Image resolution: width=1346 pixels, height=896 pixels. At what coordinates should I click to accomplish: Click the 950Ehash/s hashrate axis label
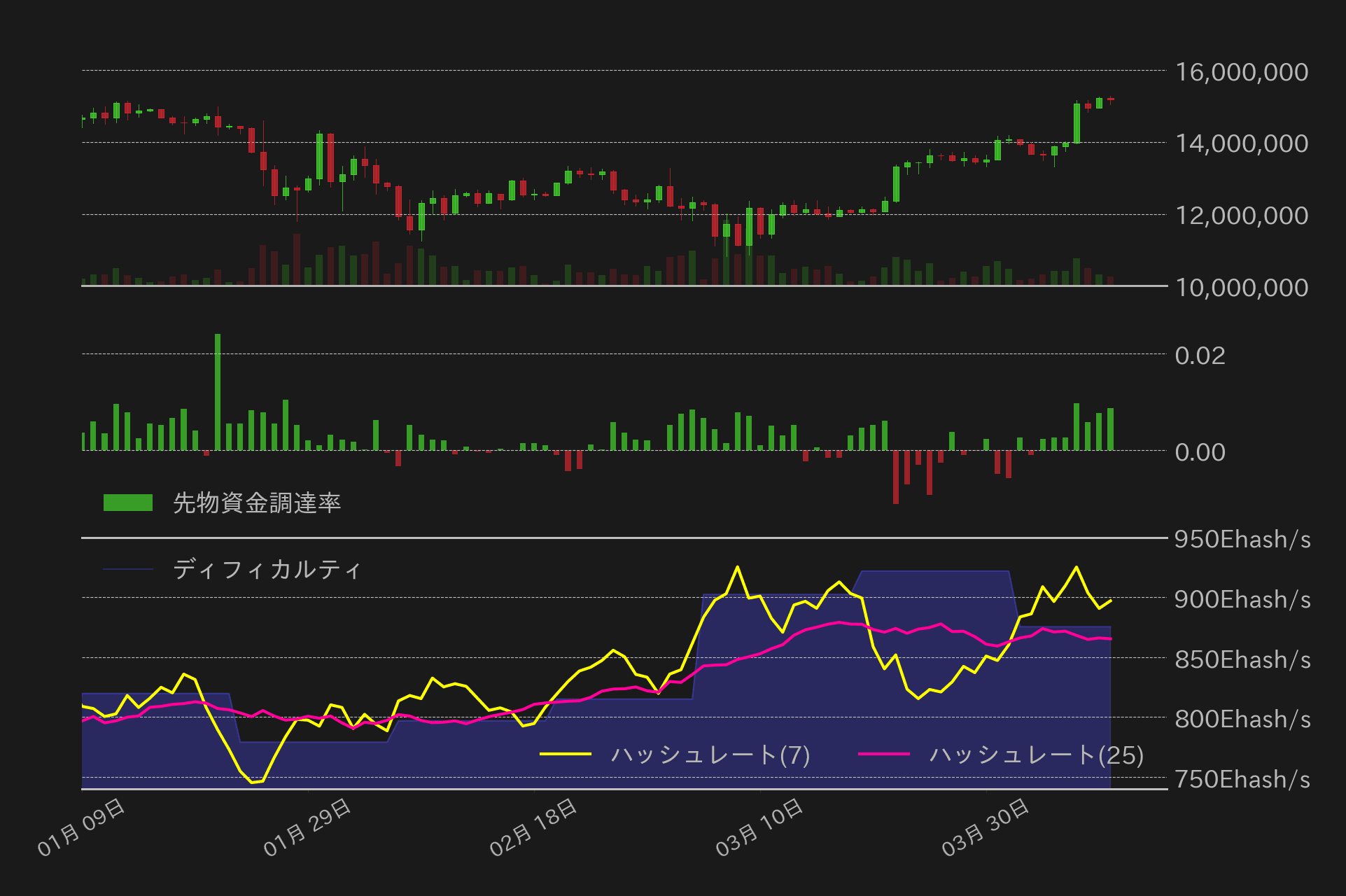pyautogui.click(x=1242, y=539)
